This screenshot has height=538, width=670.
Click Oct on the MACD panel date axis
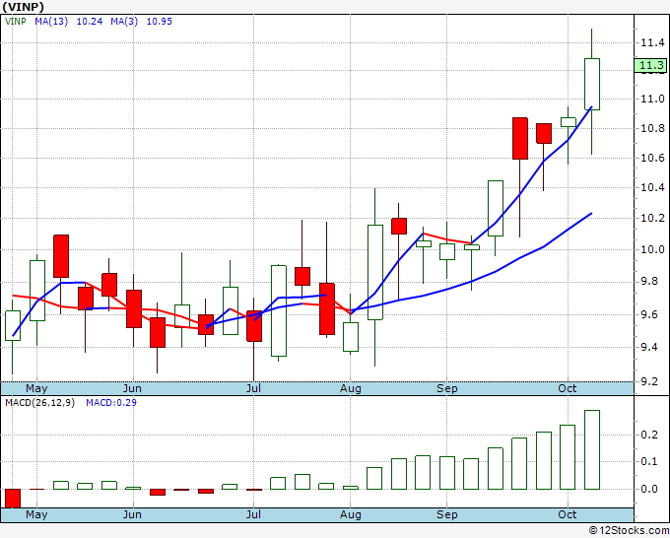coord(568,514)
